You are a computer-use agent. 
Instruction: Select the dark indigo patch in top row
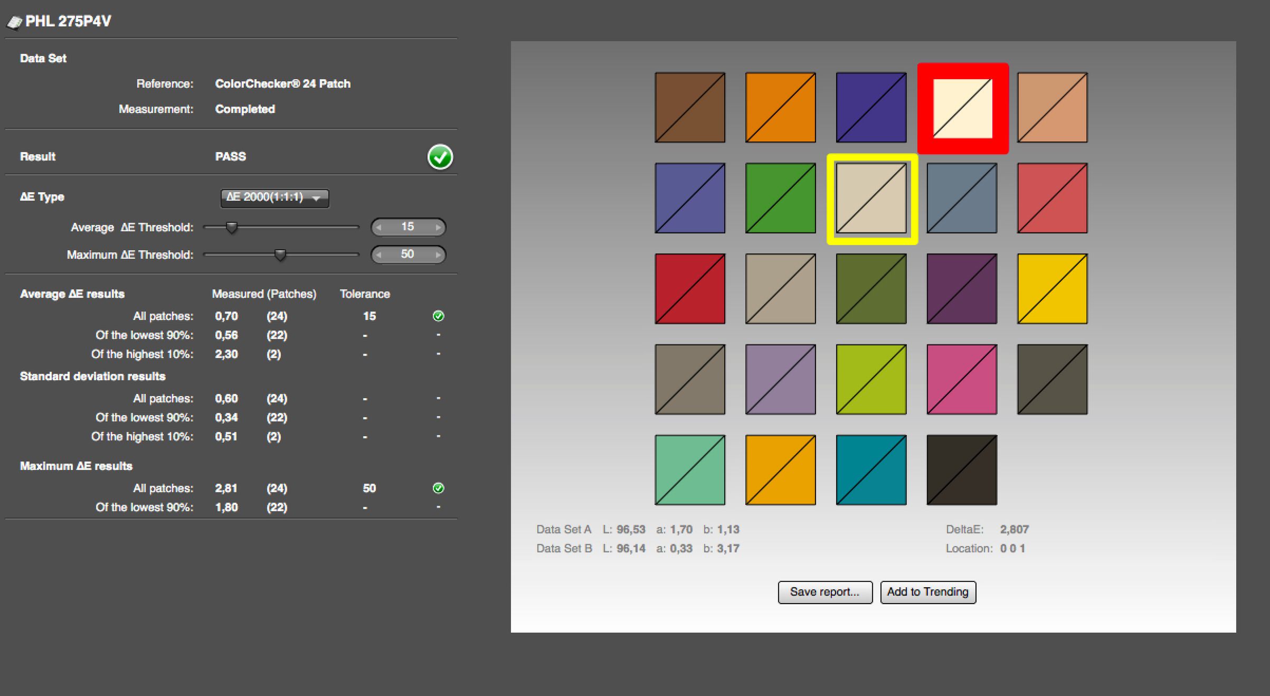pyautogui.click(x=871, y=108)
